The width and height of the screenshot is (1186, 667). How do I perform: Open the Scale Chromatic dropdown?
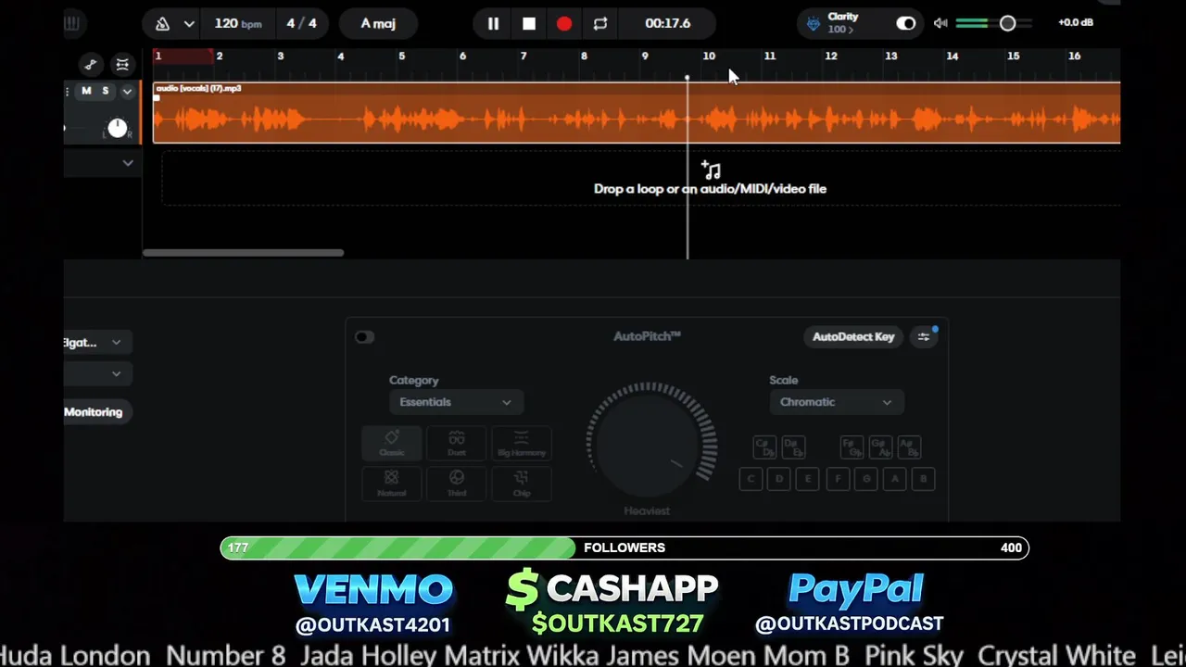[x=835, y=402]
